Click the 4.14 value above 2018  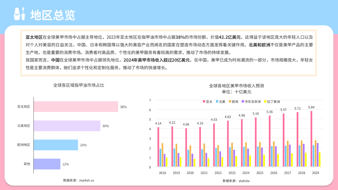tap(158, 123)
